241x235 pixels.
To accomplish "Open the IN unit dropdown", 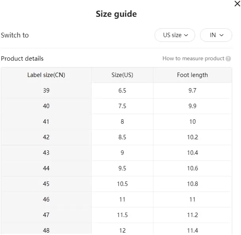I will click(x=216, y=35).
